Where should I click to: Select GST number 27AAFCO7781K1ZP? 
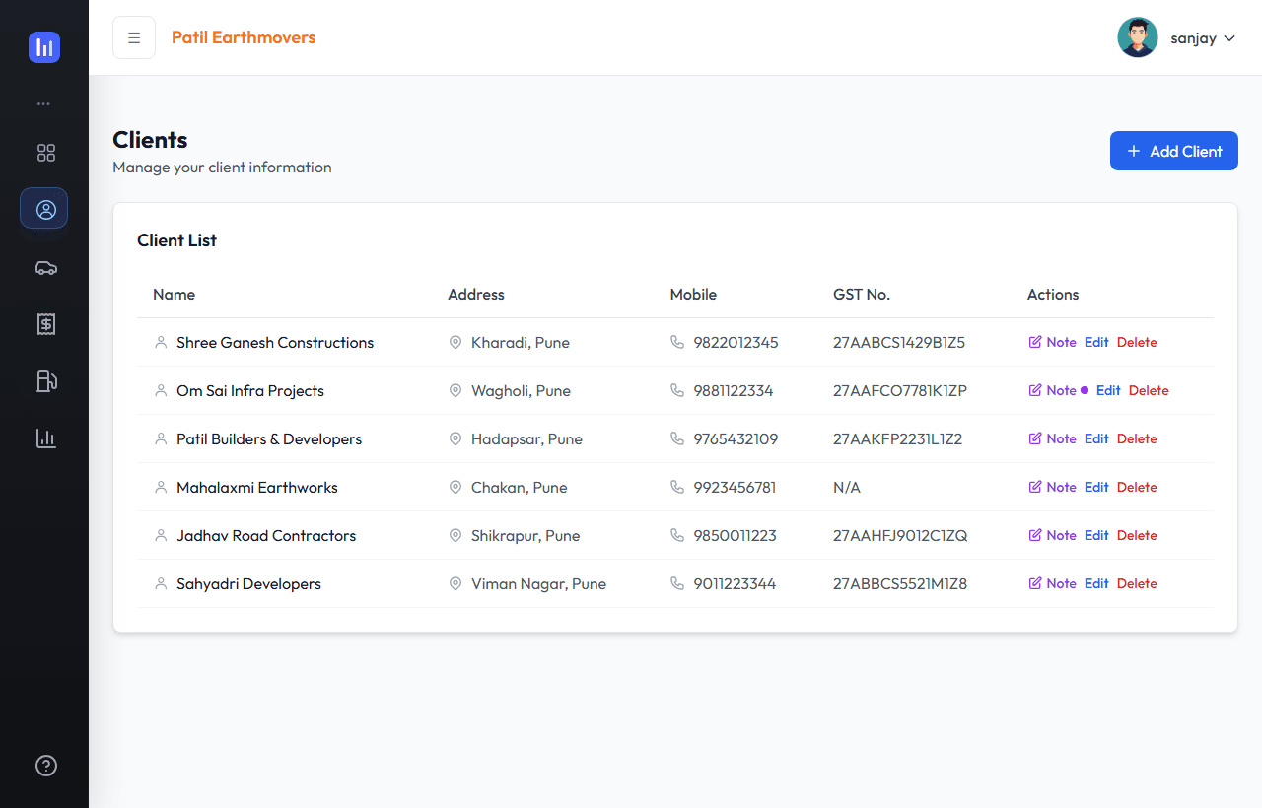(900, 390)
